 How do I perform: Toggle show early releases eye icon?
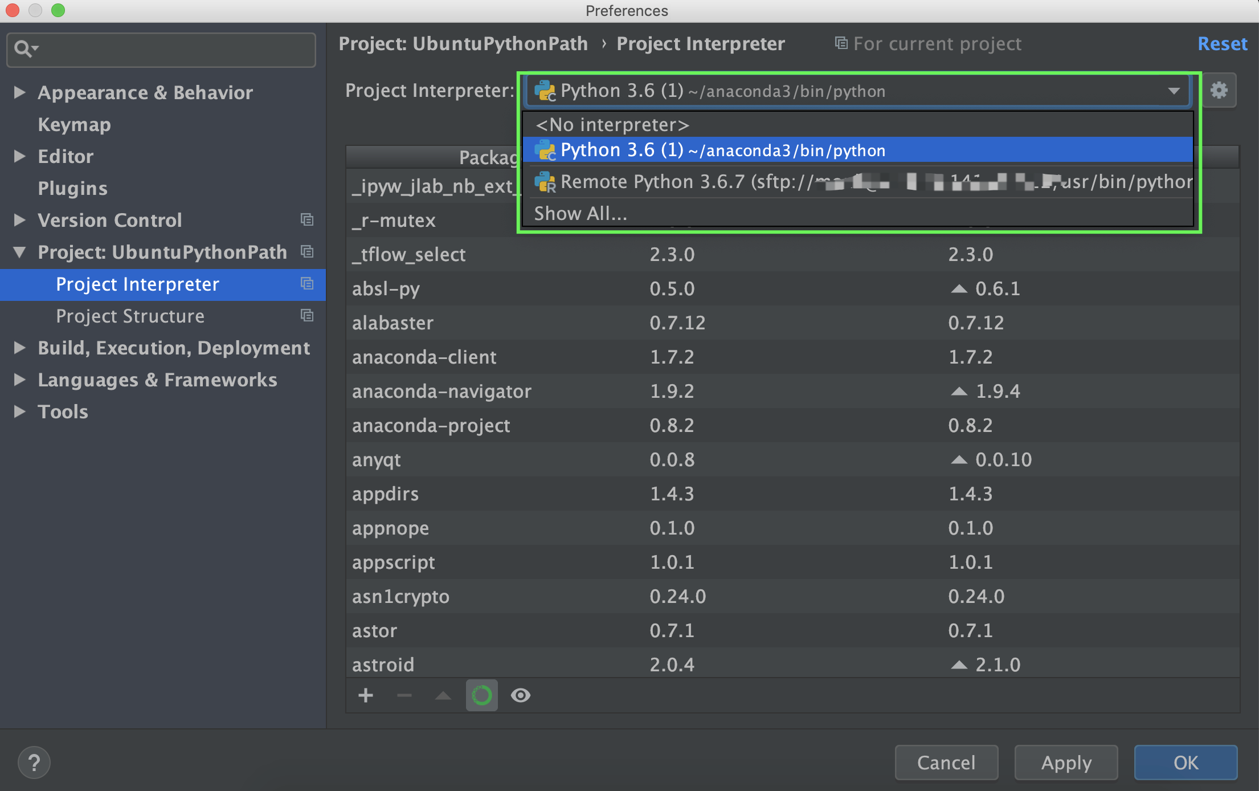pos(521,695)
